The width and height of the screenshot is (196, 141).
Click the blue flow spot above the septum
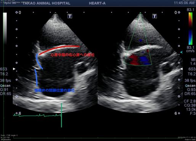(x=140, y=41)
